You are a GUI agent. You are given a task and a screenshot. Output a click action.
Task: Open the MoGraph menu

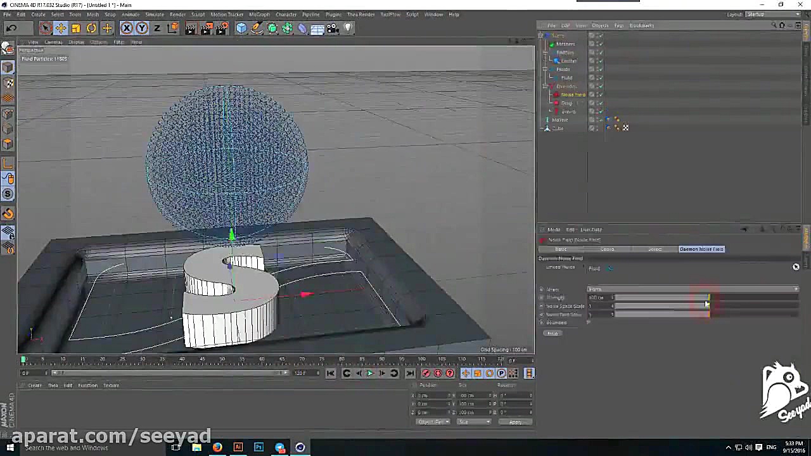259,14
